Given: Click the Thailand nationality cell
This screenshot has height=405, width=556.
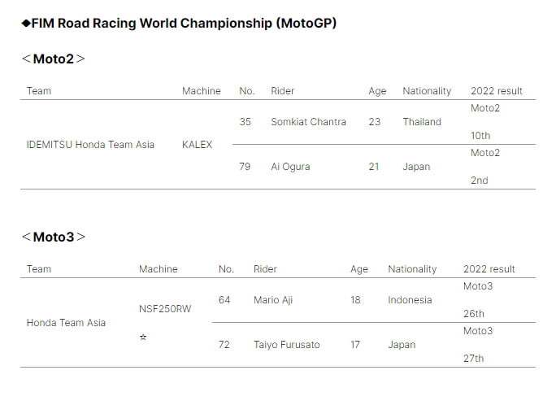Looking at the screenshot, I should (x=422, y=122).
